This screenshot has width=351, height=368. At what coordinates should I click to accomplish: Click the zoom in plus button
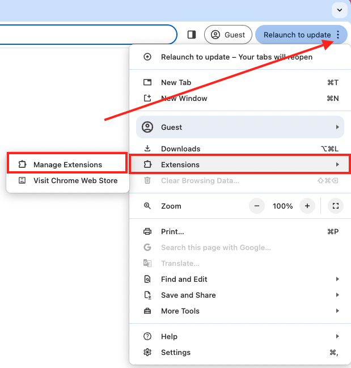307,206
